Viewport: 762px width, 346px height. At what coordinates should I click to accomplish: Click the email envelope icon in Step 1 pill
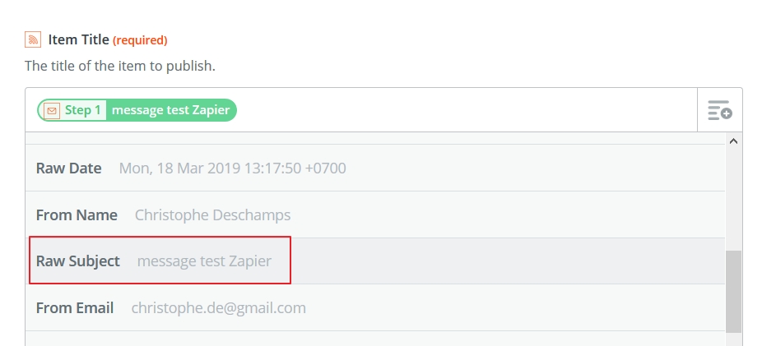(52, 111)
